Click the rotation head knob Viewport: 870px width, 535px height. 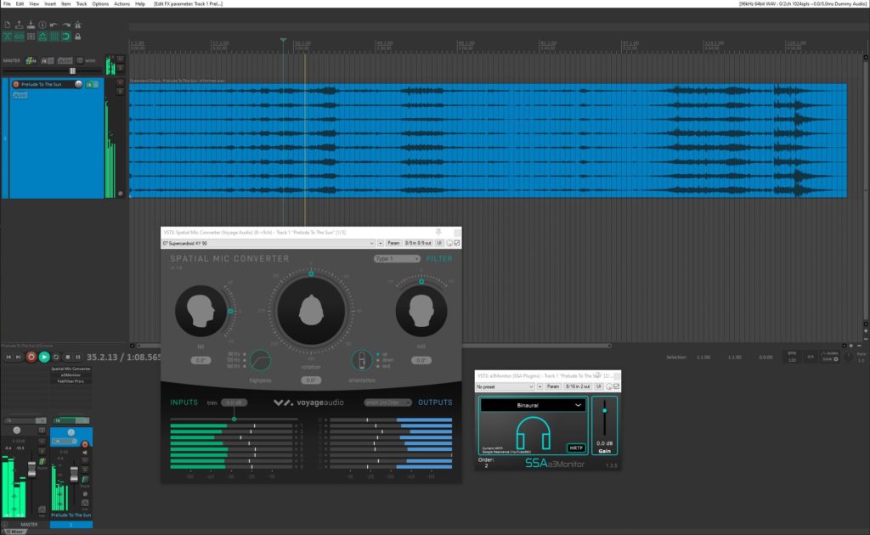click(x=311, y=311)
